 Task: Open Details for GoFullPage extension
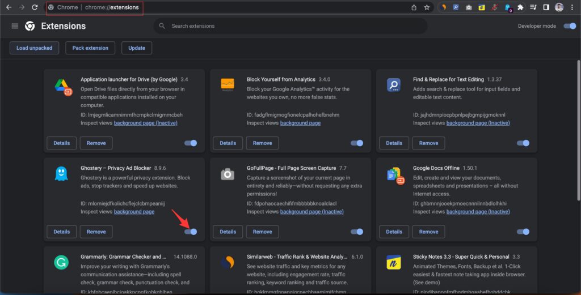228,232
